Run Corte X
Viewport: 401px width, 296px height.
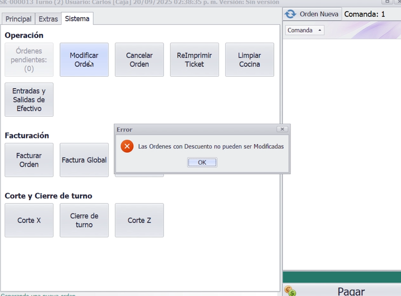click(29, 220)
